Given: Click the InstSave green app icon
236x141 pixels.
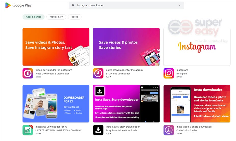Looking at the screenshot, I should coord(28,130).
